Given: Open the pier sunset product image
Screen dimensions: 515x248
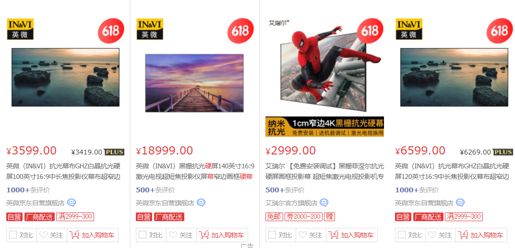Looking at the screenshot, I should [194, 83].
